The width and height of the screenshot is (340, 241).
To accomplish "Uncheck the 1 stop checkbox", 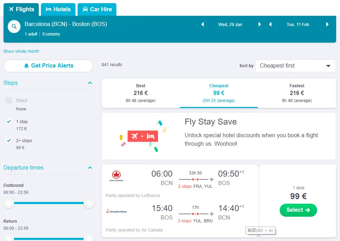I will (x=9, y=122).
